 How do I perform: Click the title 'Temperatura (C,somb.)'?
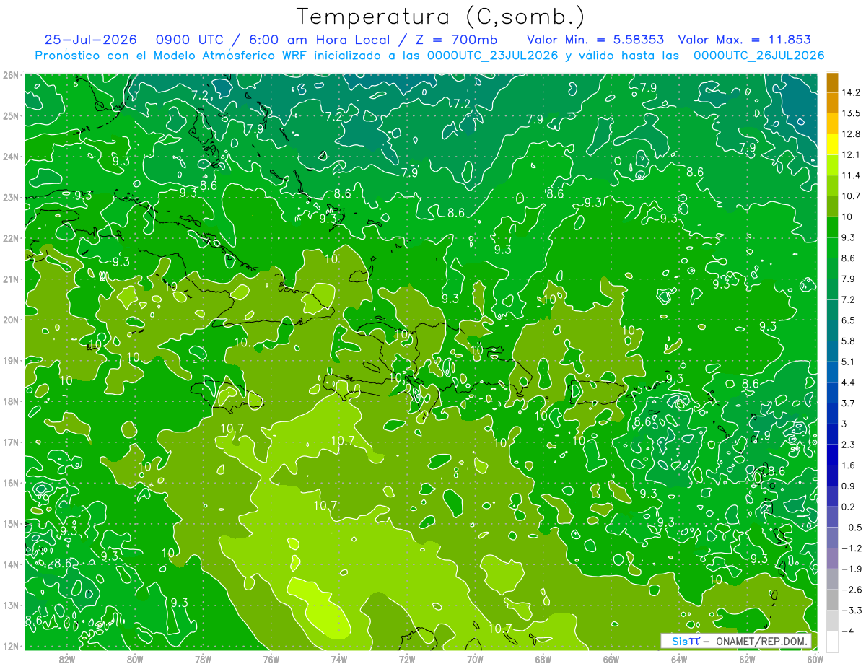point(440,16)
